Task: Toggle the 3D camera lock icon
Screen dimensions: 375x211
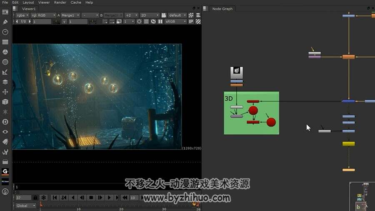Action: pyautogui.click(x=164, y=15)
